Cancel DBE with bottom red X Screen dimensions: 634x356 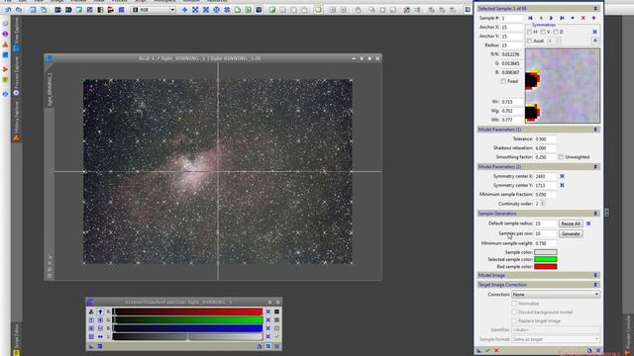pyautogui.click(x=496, y=350)
